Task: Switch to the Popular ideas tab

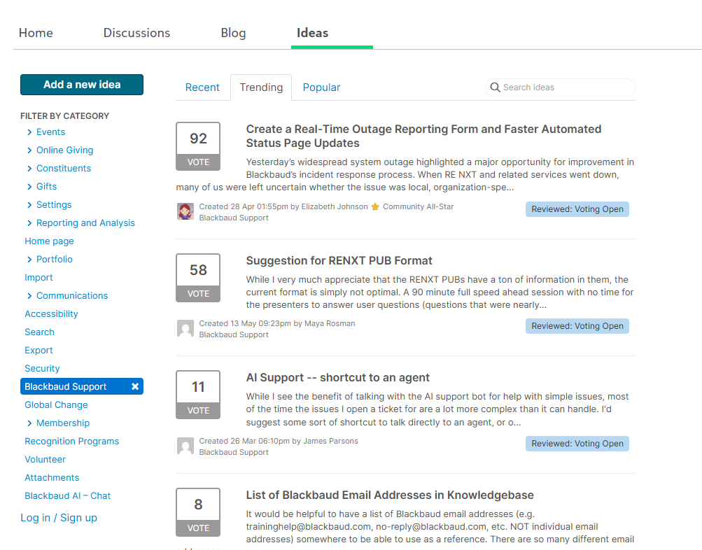Action: 321,87
